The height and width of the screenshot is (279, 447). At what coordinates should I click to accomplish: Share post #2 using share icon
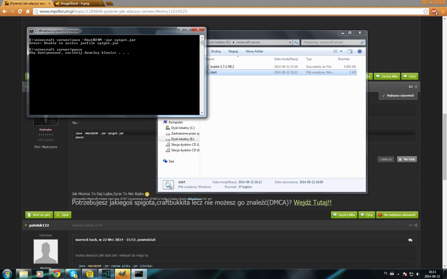pyautogui.click(x=416, y=87)
